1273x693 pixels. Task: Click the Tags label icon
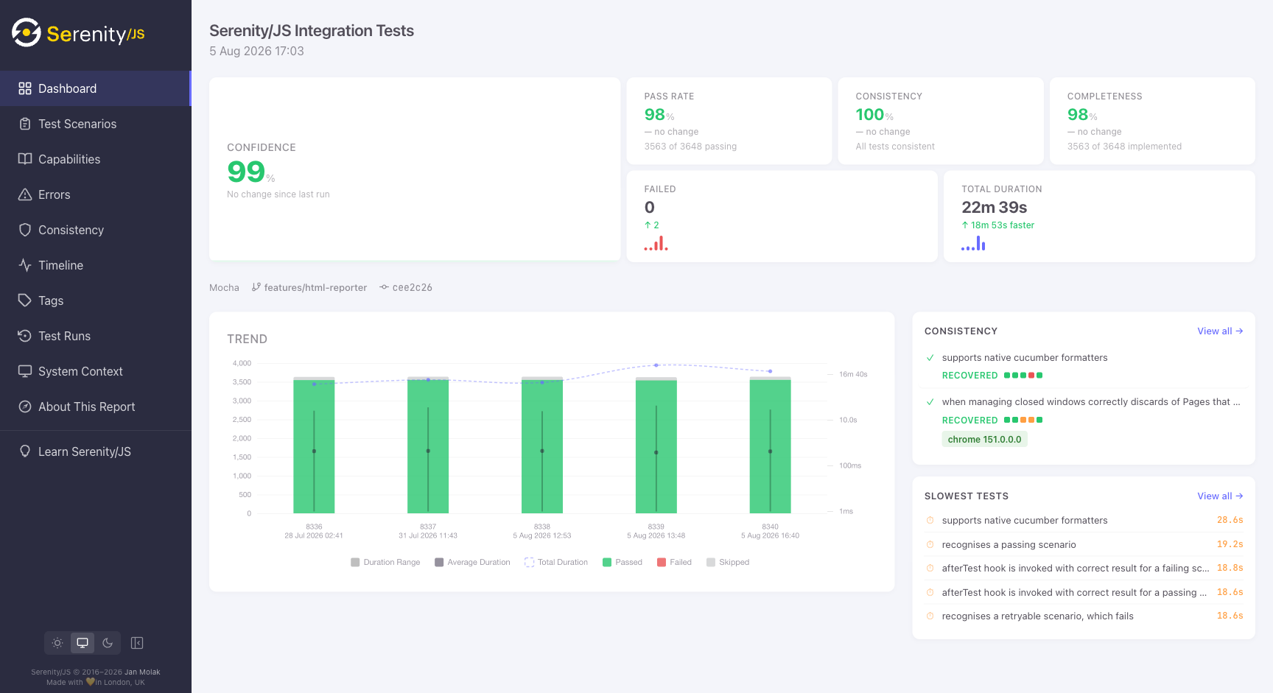tap(25, 300)
